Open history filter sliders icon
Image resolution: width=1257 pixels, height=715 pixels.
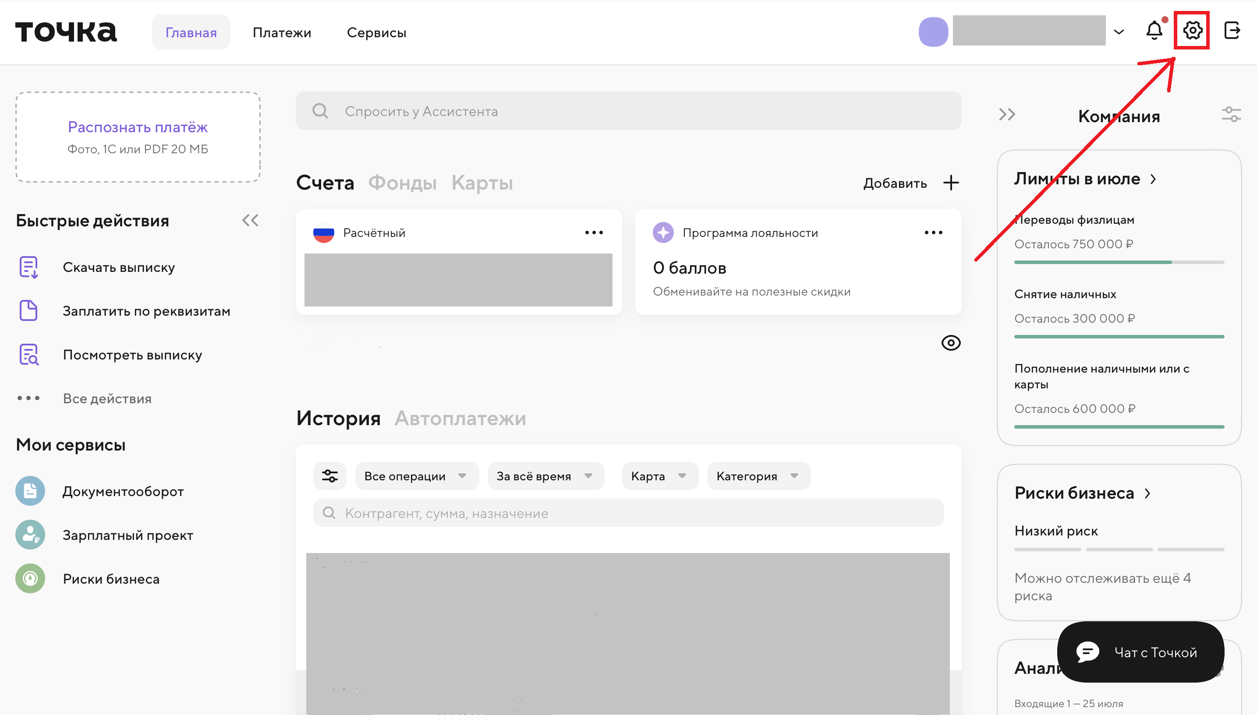(330, 476)
